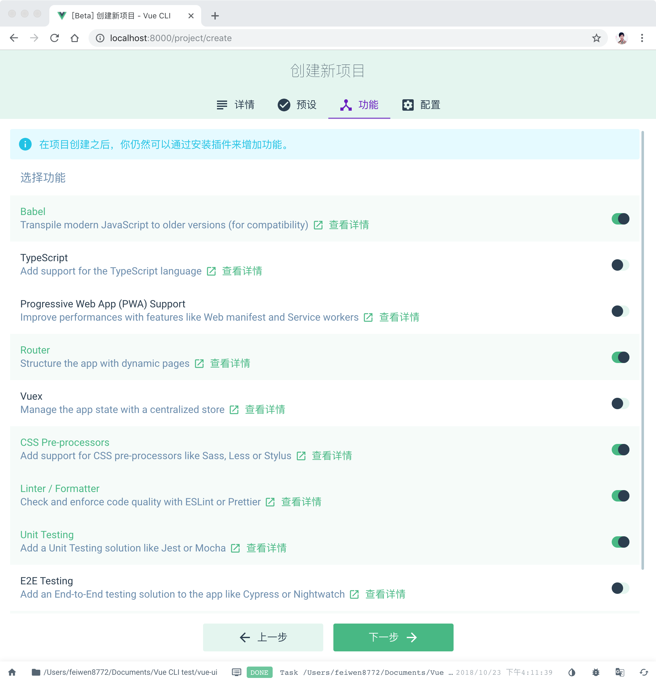Switch to the 预设 tab
The width and height of the screenshot is (656, 683).
click(297, 105)
